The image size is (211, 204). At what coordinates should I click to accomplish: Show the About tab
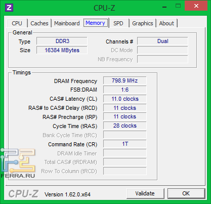166,23
